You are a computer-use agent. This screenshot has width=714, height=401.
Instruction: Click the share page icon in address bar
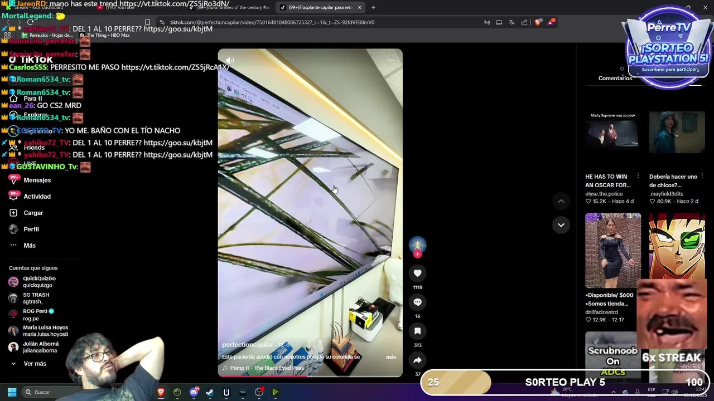524,22
